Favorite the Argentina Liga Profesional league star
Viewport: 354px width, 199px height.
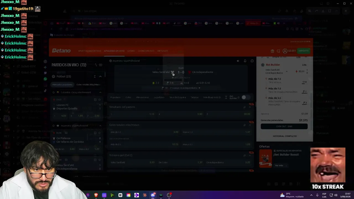coord(54,126)
